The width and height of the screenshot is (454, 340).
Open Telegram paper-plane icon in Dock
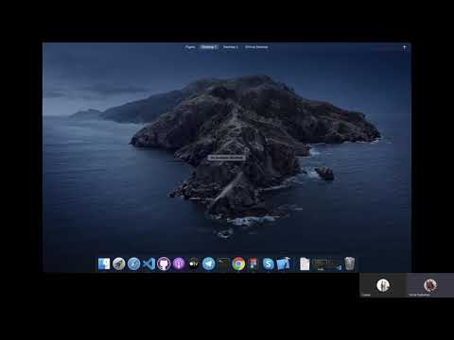coord(208,263)
